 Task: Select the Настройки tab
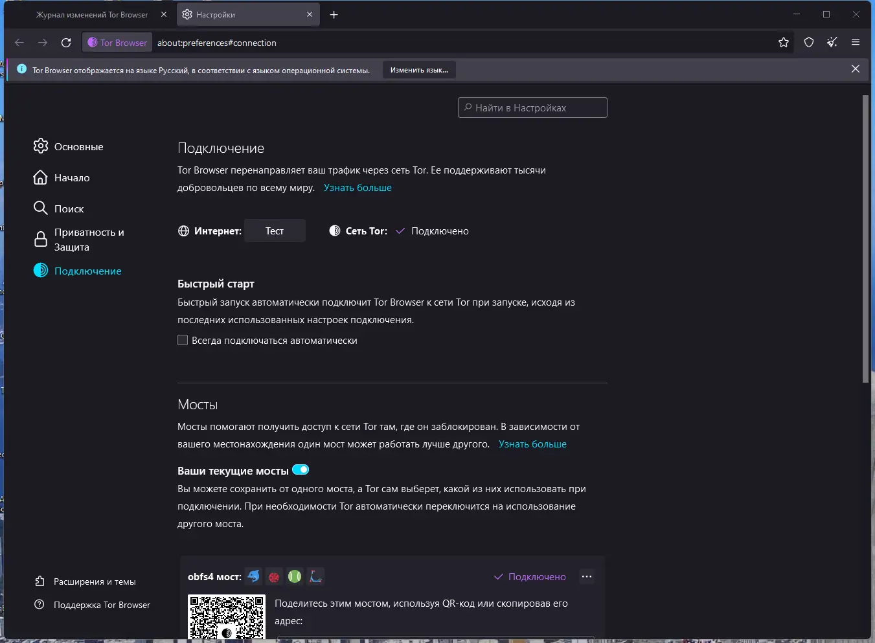click(x=247, y=14)
